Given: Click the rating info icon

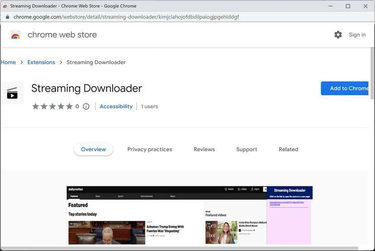Looking at the screenshot, I should pos(86,107).
